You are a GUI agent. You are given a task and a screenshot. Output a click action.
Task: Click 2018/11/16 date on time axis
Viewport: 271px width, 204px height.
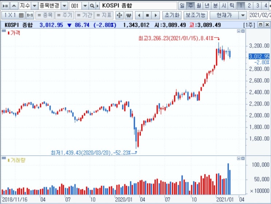click(x=15, y=200)
